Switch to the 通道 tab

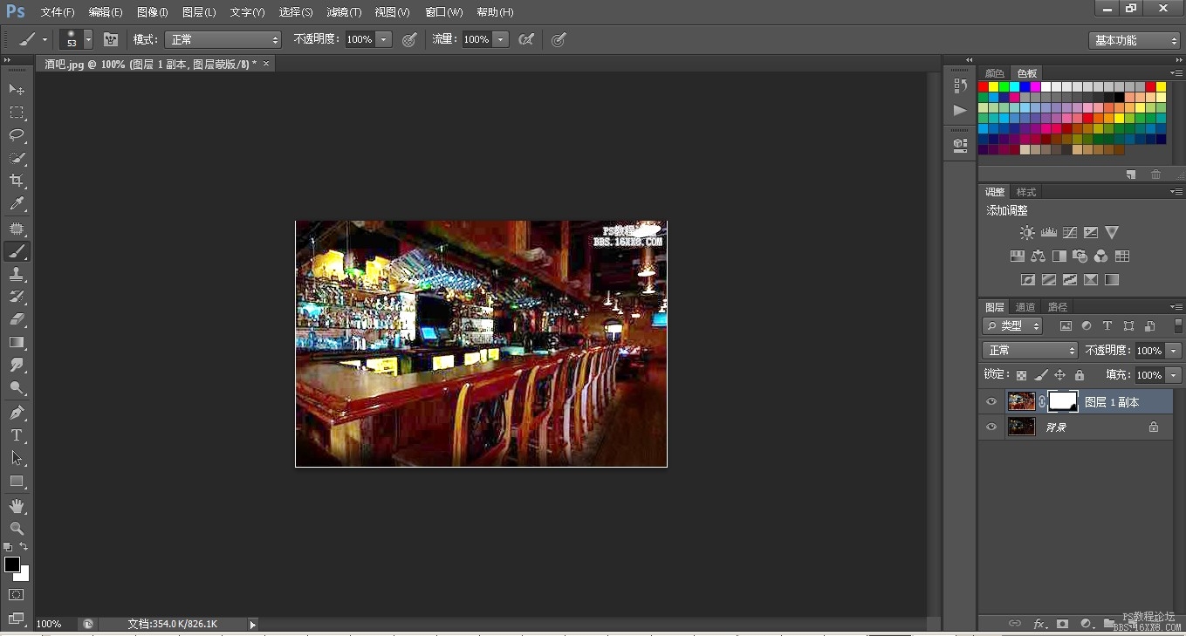coord(1025,307)
